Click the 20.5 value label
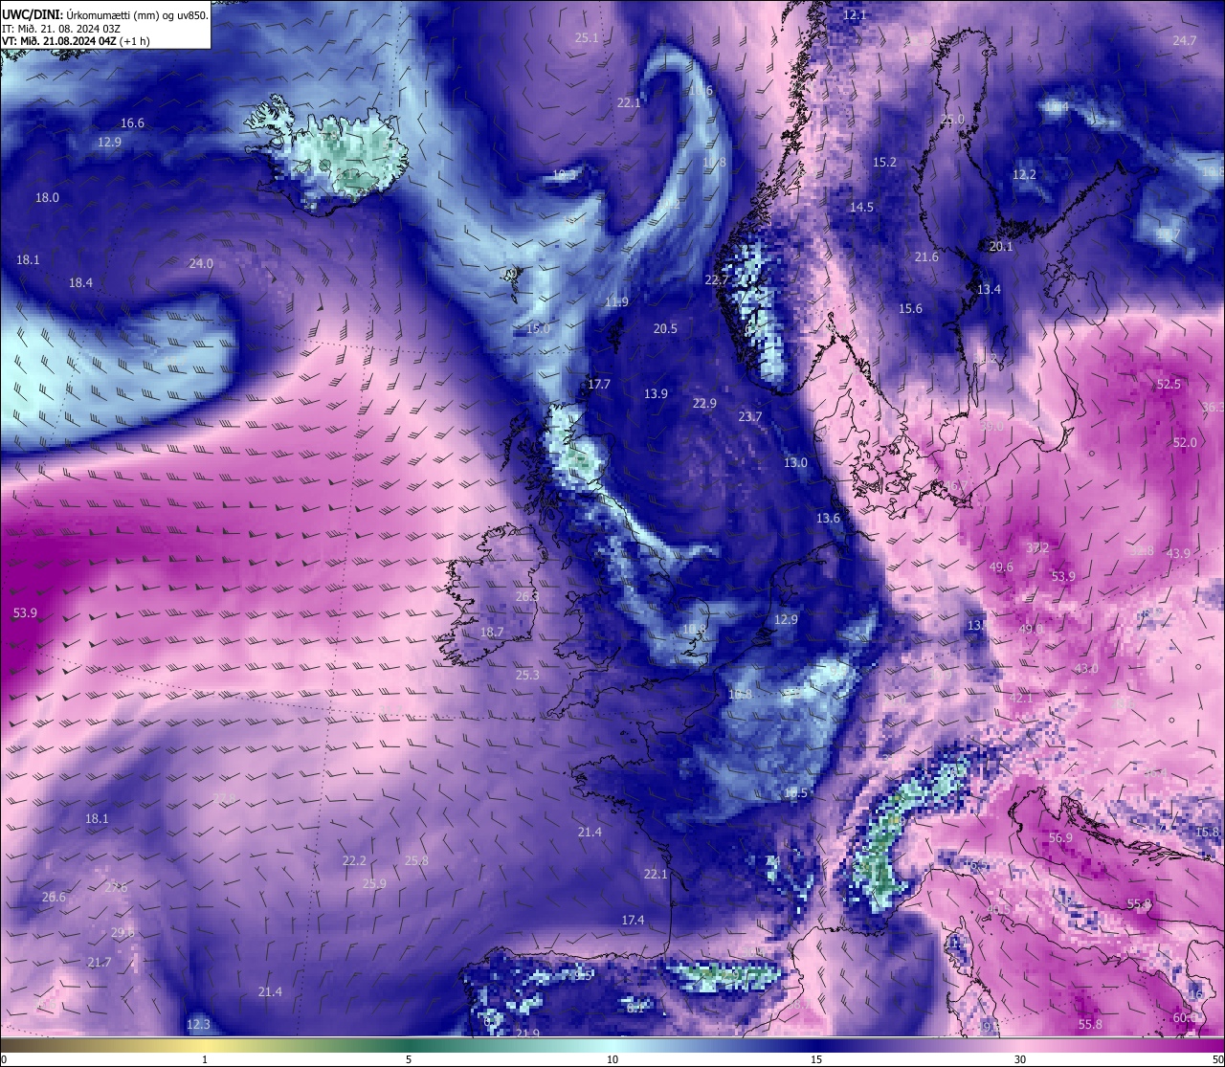Viewport: 1225px width, 1067px height. coord(665,329)
